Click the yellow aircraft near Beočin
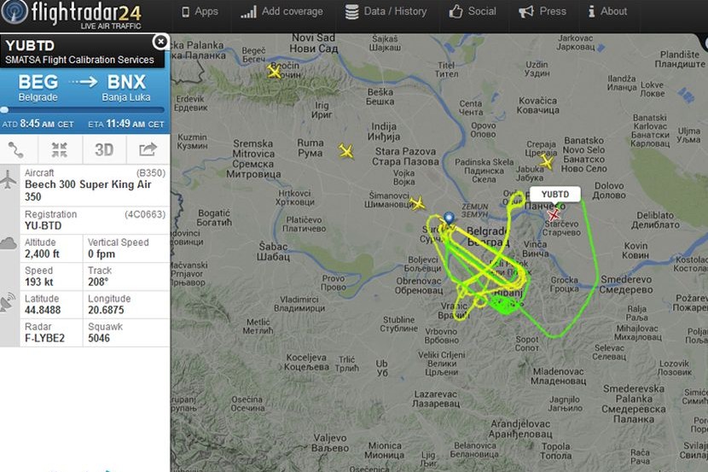Screen dimensions: 708x472 (274, 72)
